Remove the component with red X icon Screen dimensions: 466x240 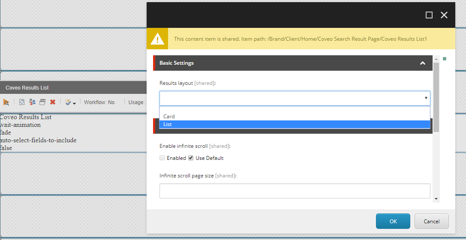53,102
